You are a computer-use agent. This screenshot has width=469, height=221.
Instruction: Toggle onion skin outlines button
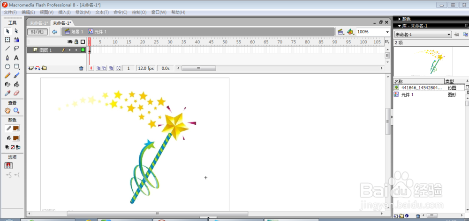105,68
